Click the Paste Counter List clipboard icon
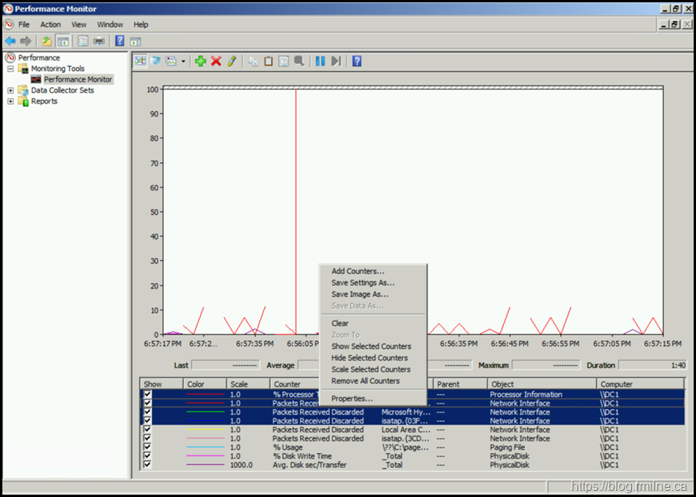This screenshot has height=497, width=696. [x=268, y=61]
